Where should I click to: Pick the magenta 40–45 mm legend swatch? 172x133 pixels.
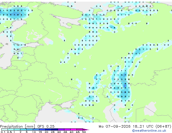coord(74,129)
